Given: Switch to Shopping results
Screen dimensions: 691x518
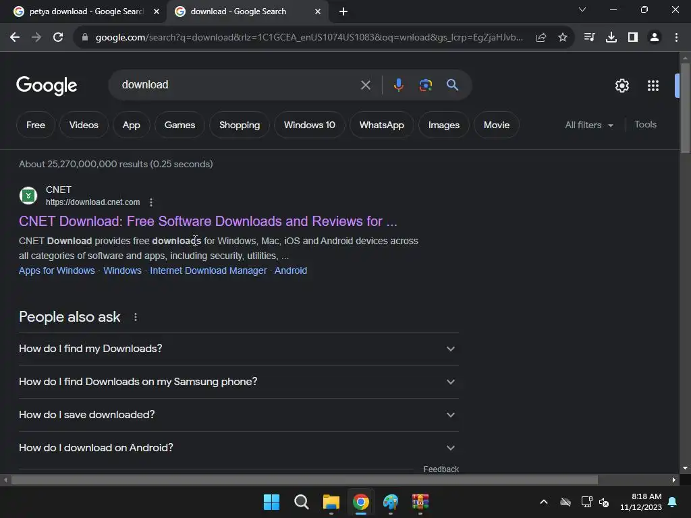Looking at the screenshot, I should click(240, 125).
